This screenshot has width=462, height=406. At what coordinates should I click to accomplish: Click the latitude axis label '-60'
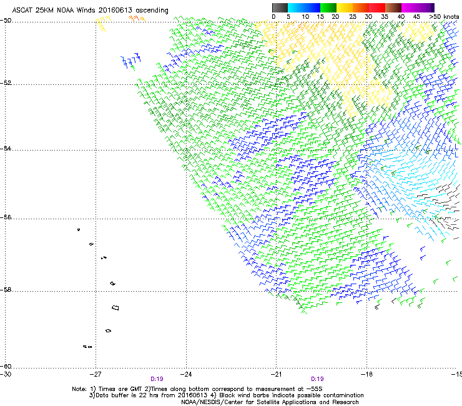(x=6, y=366)
